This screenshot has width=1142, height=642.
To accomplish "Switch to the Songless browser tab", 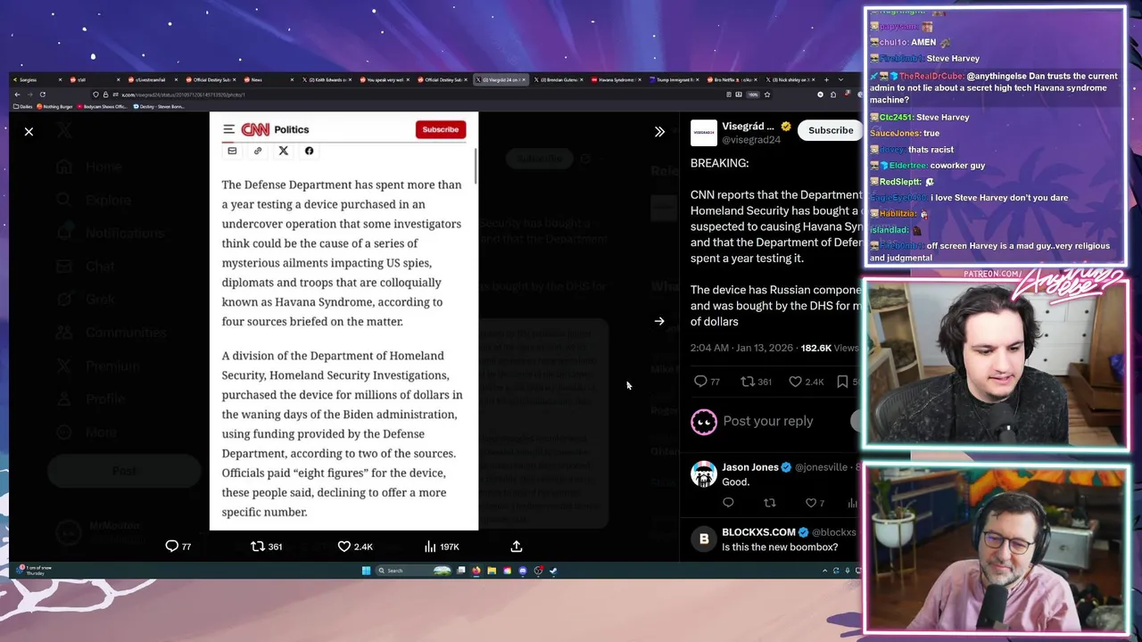I will click(36, 79).
